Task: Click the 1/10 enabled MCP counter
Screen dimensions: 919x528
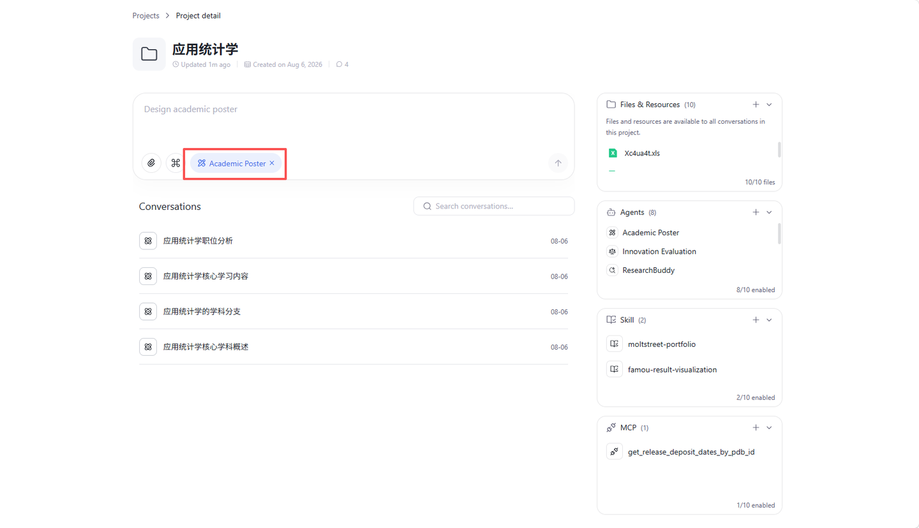Action: click(756, 505)
